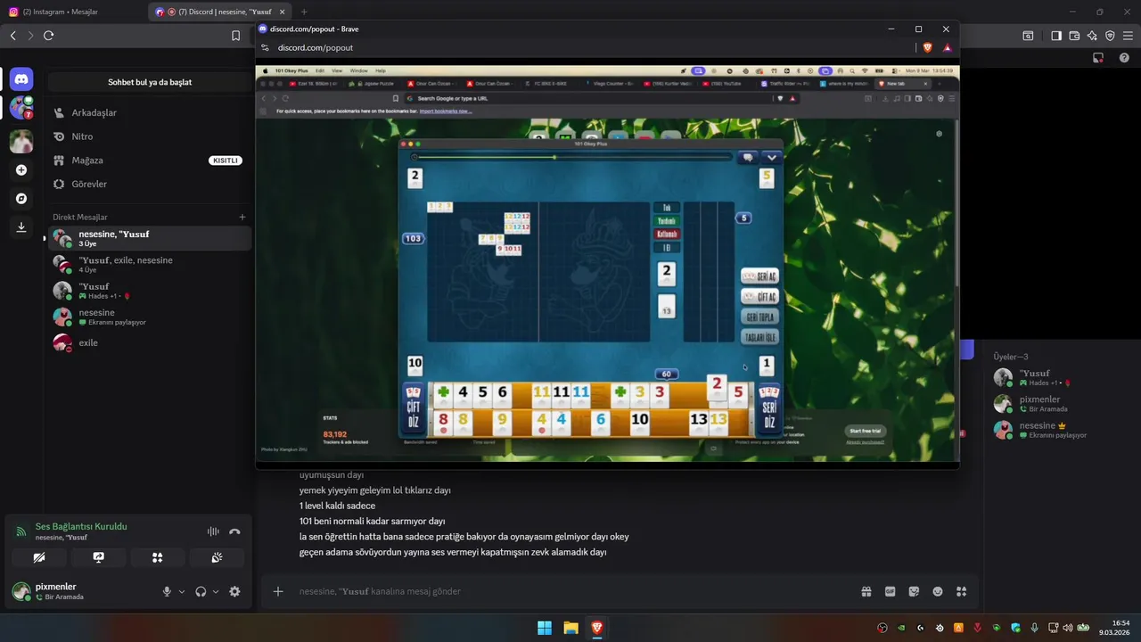
Task: Open the Nitro page
Action: pos(148,136)
